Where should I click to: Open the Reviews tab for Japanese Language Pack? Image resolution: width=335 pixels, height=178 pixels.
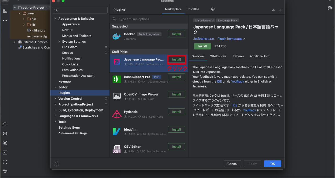pos(238,56)
